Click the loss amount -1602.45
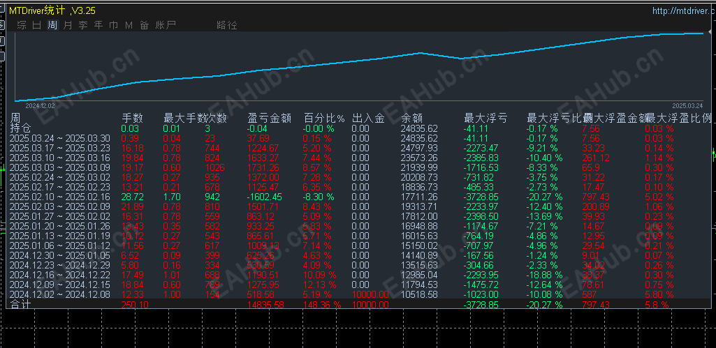 coord(265,197)
